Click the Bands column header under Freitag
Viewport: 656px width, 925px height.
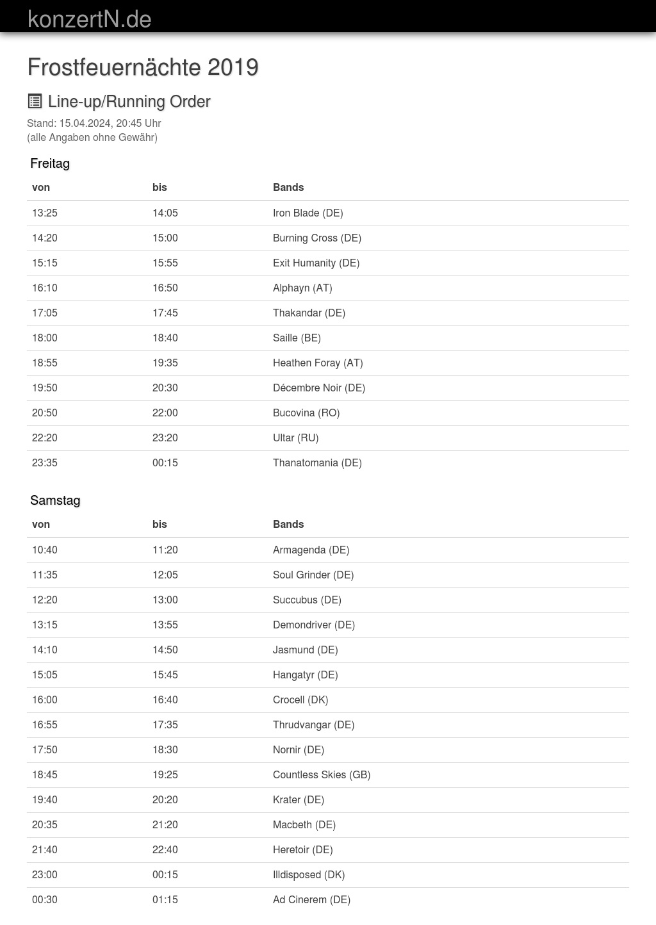(288, 187)
